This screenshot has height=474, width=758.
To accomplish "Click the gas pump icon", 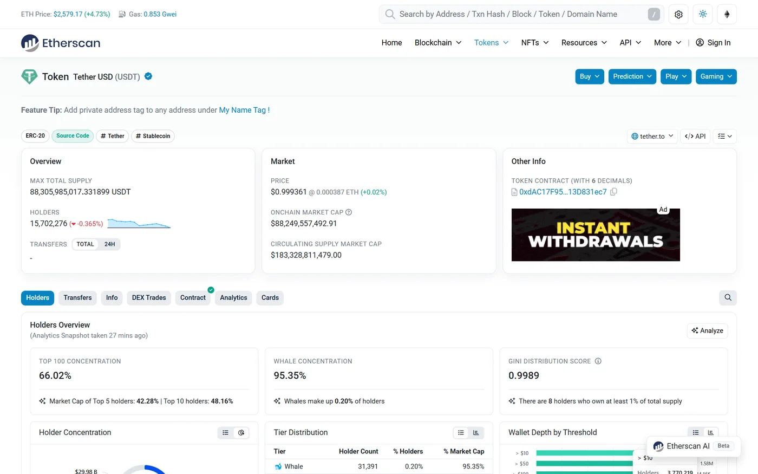I will click(122, 14).
